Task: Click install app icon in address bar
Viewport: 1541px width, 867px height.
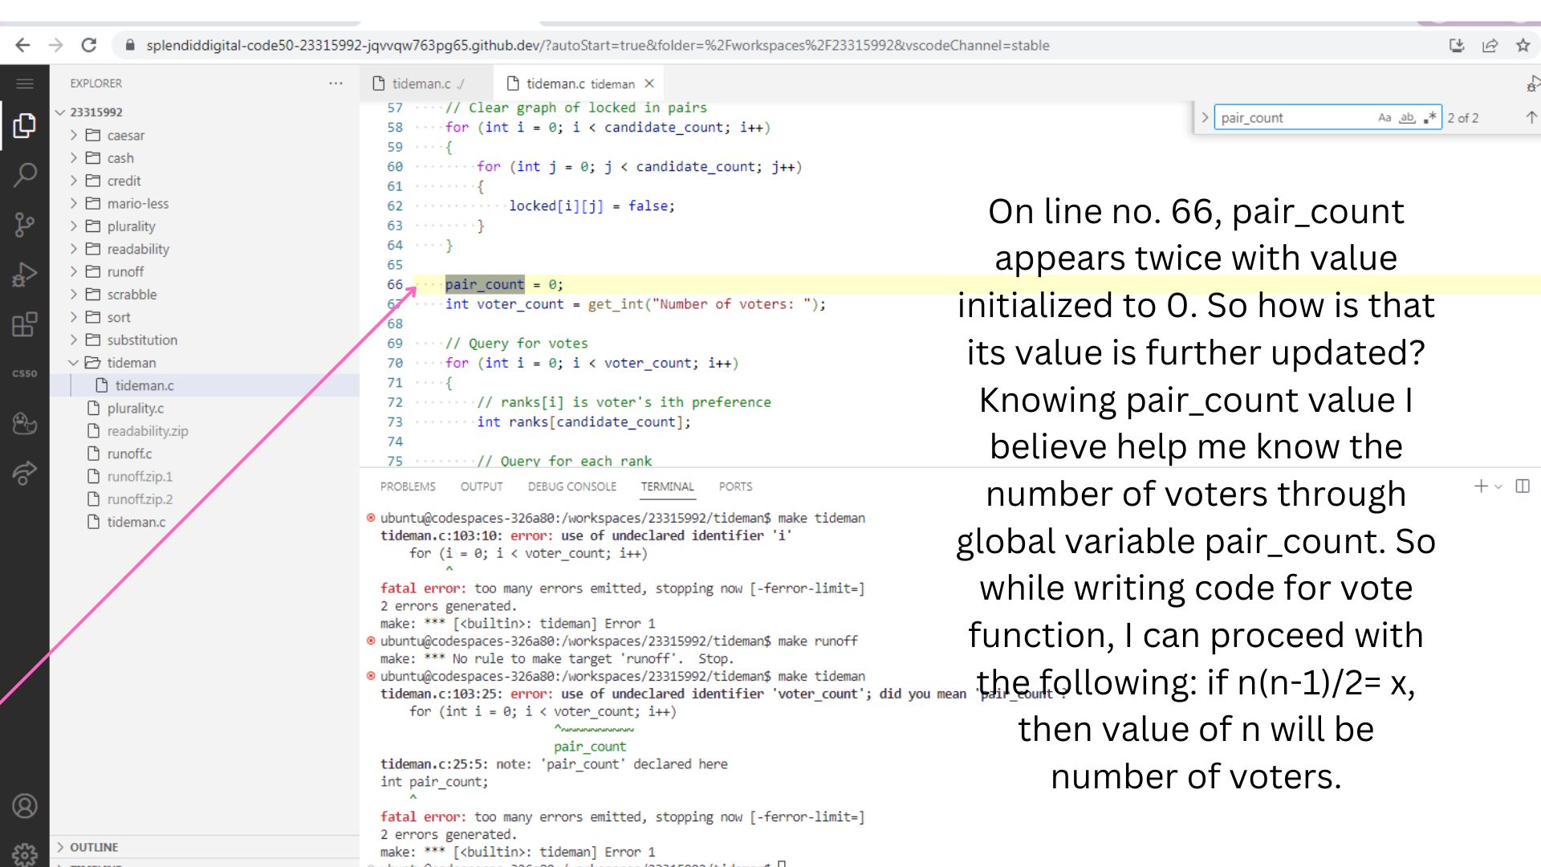Action: point(1457,46)
